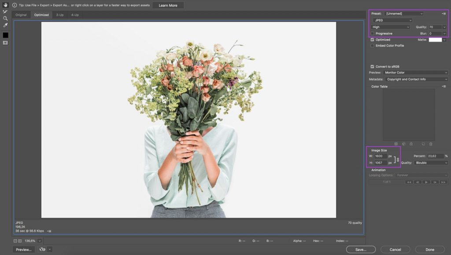The image size is (451, 255).
Task: Click the Learn More button
Action: pyautogui.click(x=168, y=5)
